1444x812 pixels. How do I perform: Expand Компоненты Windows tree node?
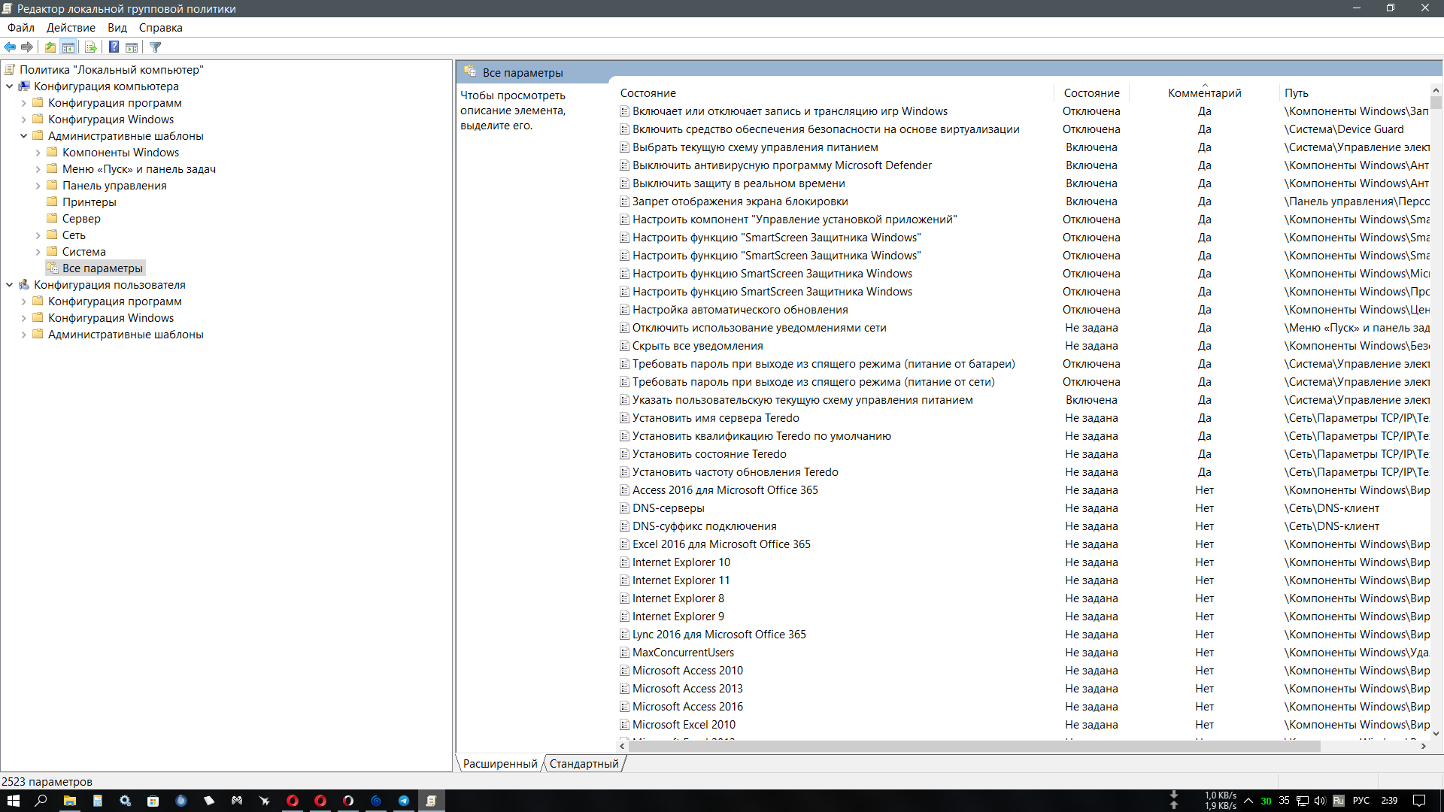38,153
